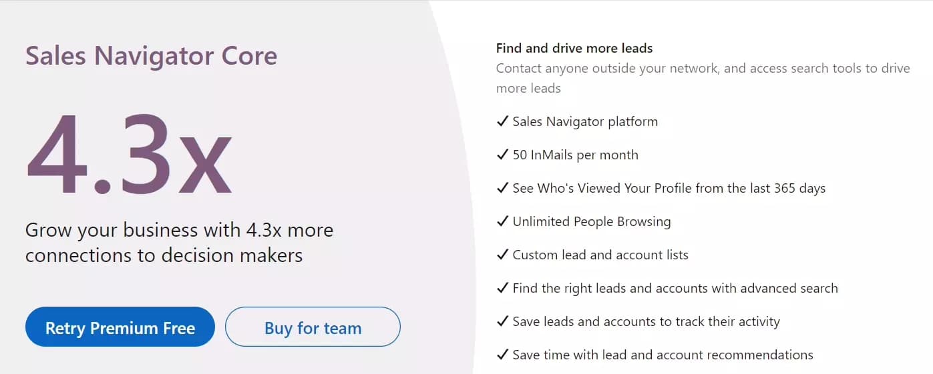Click the checkmark next to Save leads and accounts

tap(502, 321)
